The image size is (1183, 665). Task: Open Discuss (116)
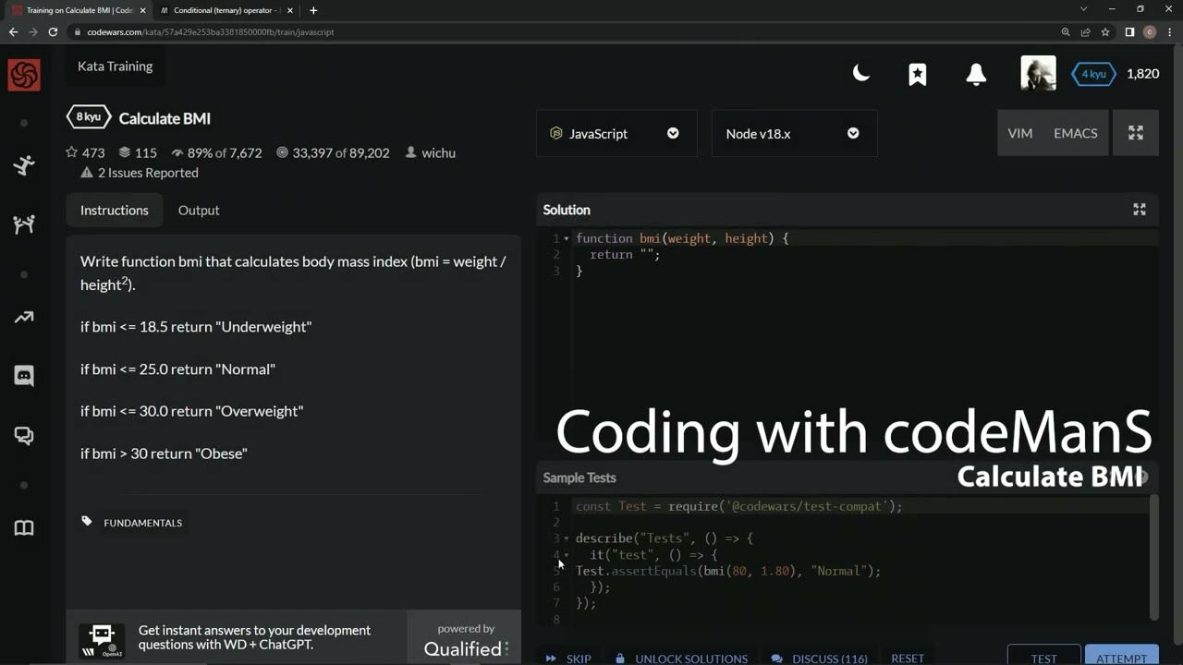pos(820,659)
